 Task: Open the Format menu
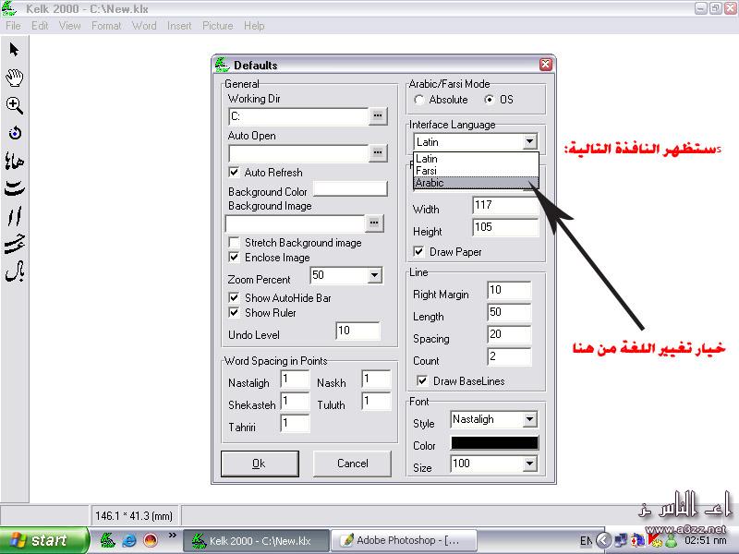(x=106, y=26)
